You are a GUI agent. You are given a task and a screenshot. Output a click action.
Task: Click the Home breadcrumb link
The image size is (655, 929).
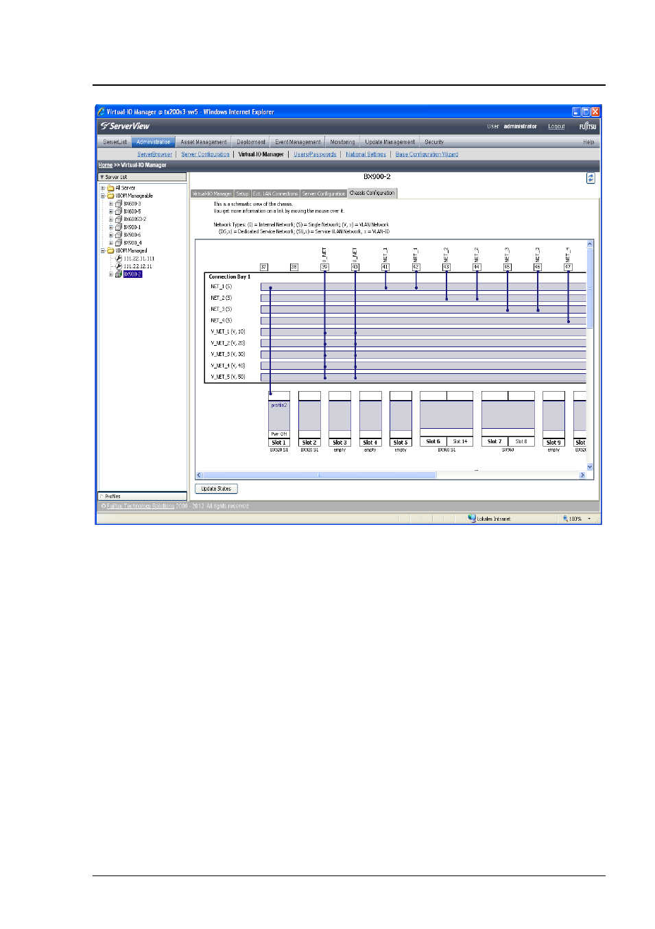105,165
